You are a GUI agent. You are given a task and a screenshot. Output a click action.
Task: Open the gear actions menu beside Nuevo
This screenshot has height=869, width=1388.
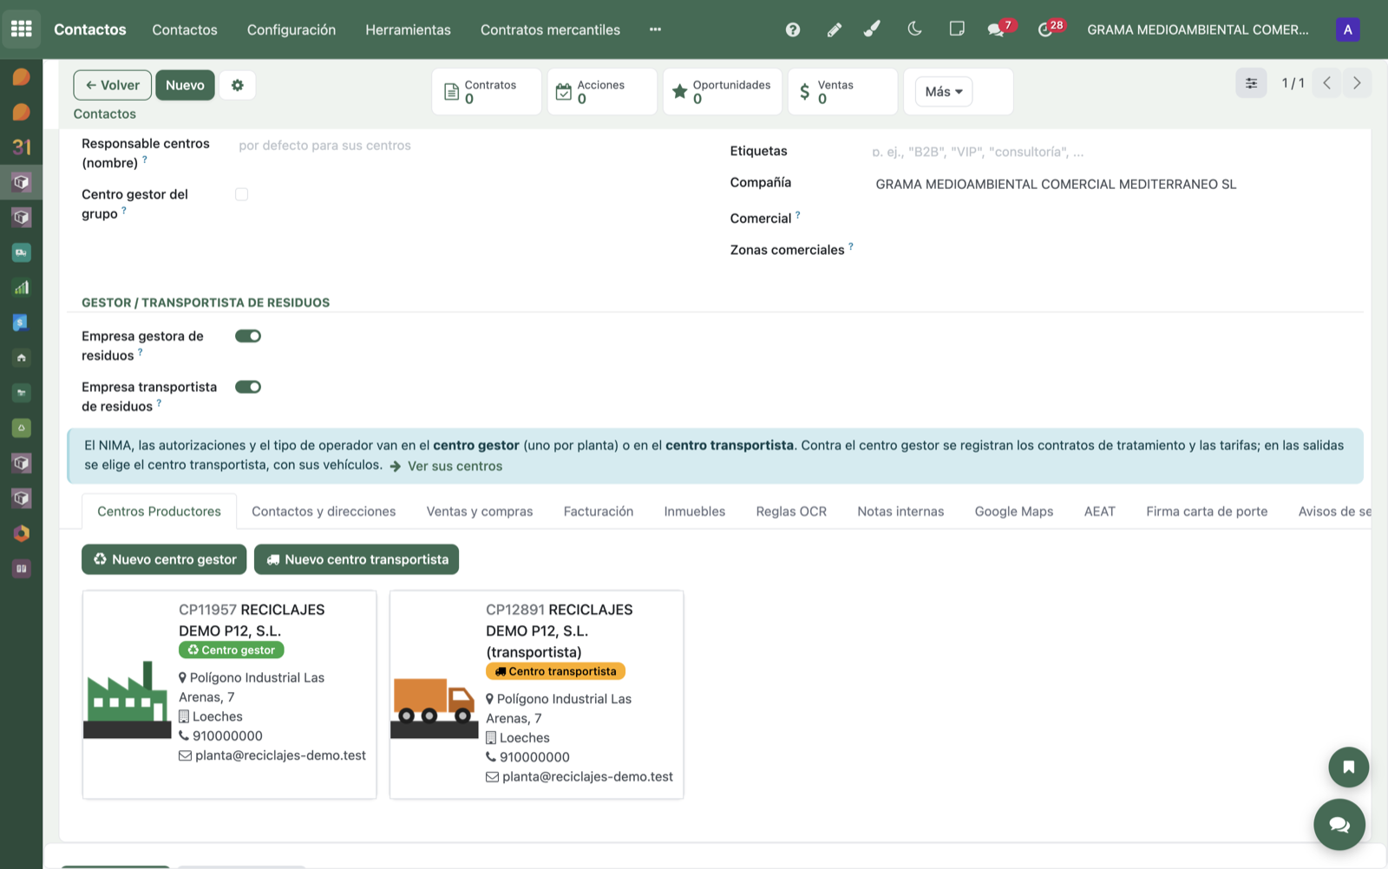(238, 85)
